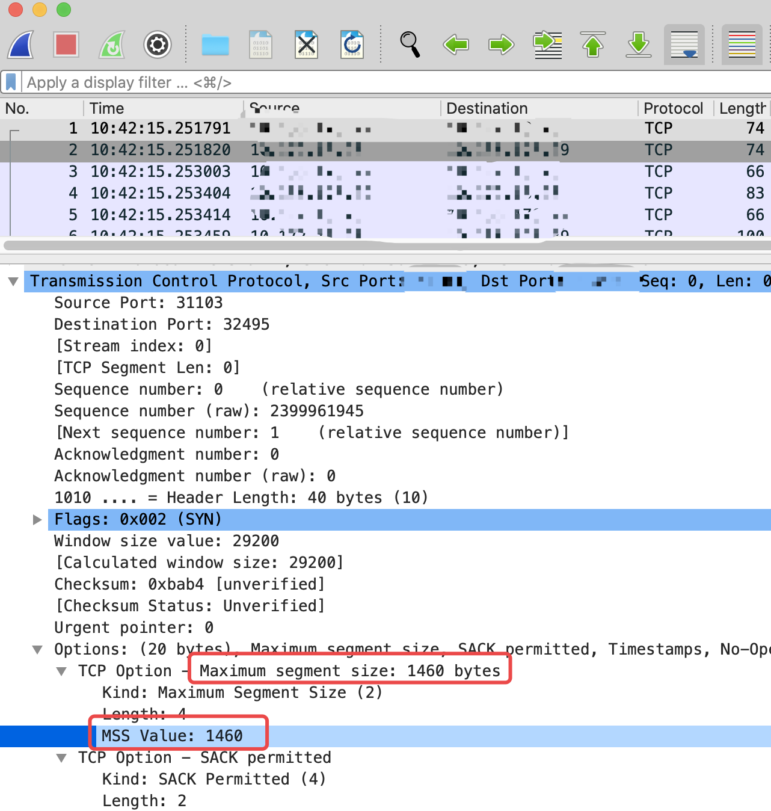Toggle auto scroll during live capture

[x=684, y=45]
